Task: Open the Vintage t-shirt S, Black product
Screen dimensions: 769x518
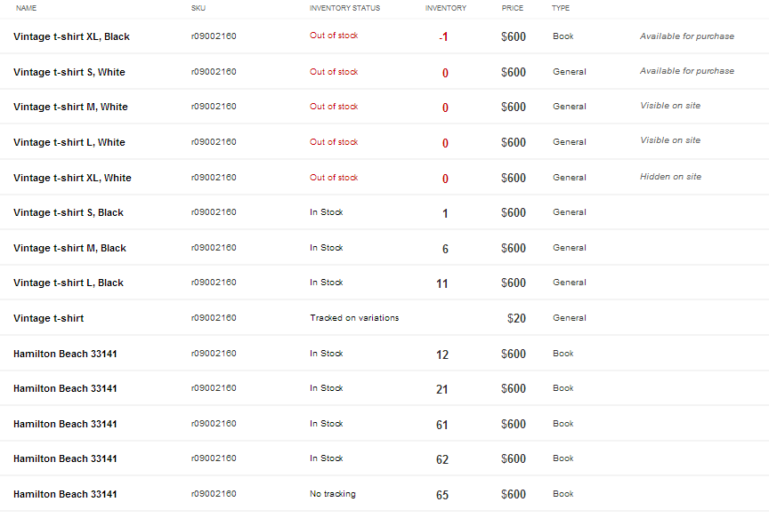Action: click(x=69, y=212)
